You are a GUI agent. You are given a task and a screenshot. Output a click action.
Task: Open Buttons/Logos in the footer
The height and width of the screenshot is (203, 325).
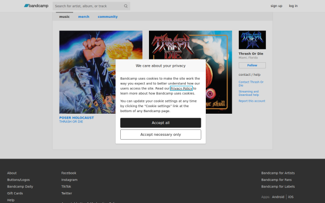tap(18, 180)
